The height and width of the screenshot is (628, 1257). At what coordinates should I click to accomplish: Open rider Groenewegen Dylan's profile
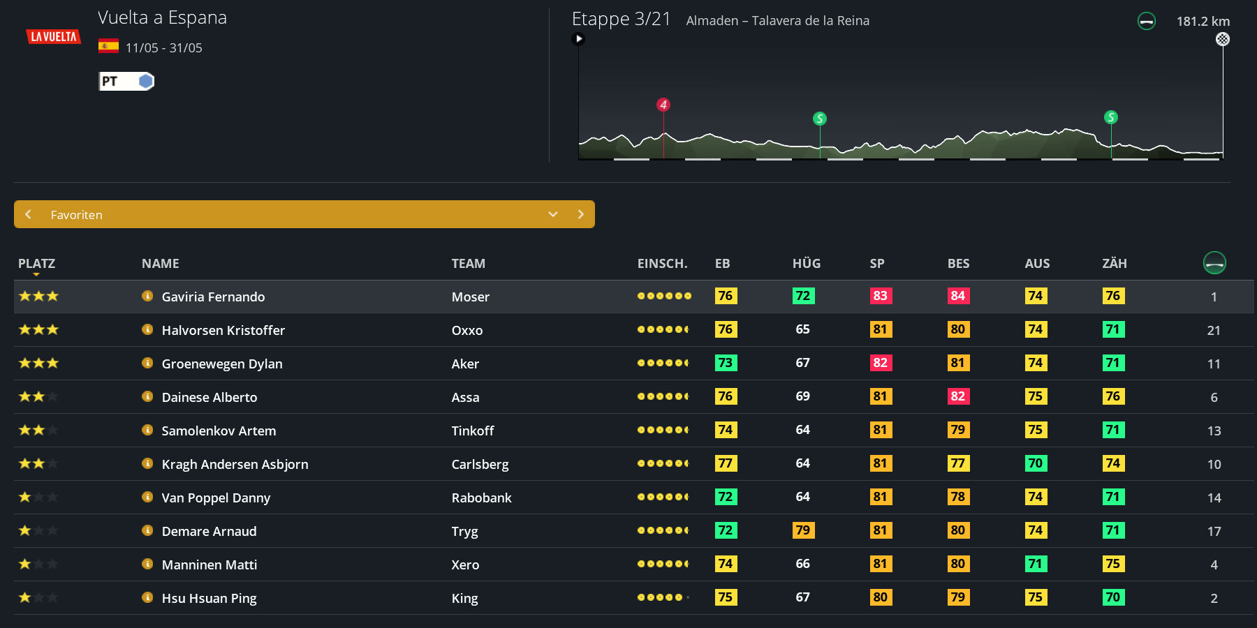[222, 364]
